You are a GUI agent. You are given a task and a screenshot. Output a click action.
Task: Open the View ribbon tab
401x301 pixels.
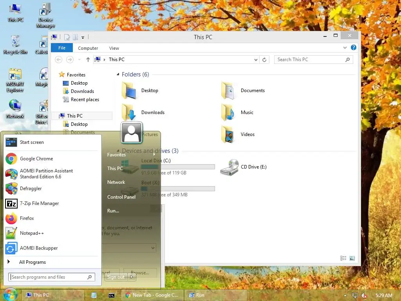[114, 48]
